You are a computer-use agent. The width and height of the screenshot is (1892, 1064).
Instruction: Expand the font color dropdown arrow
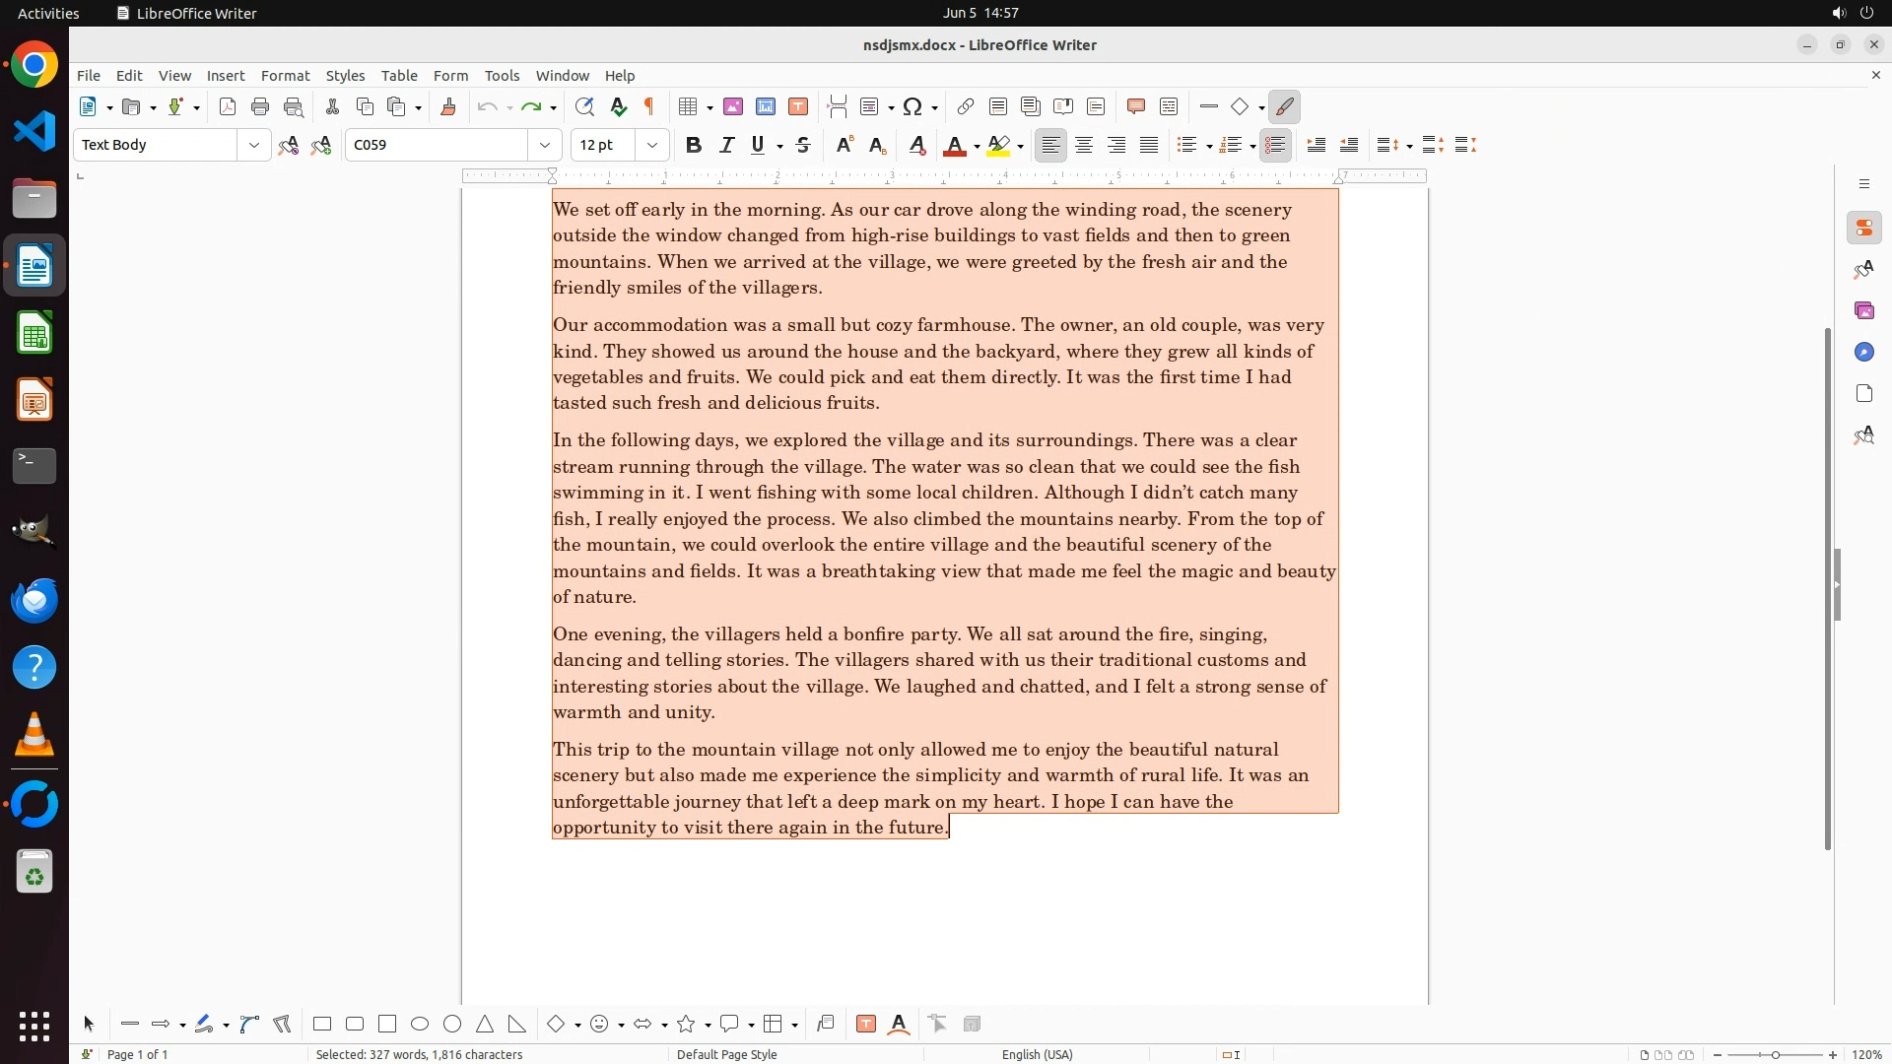click(977, 147)
